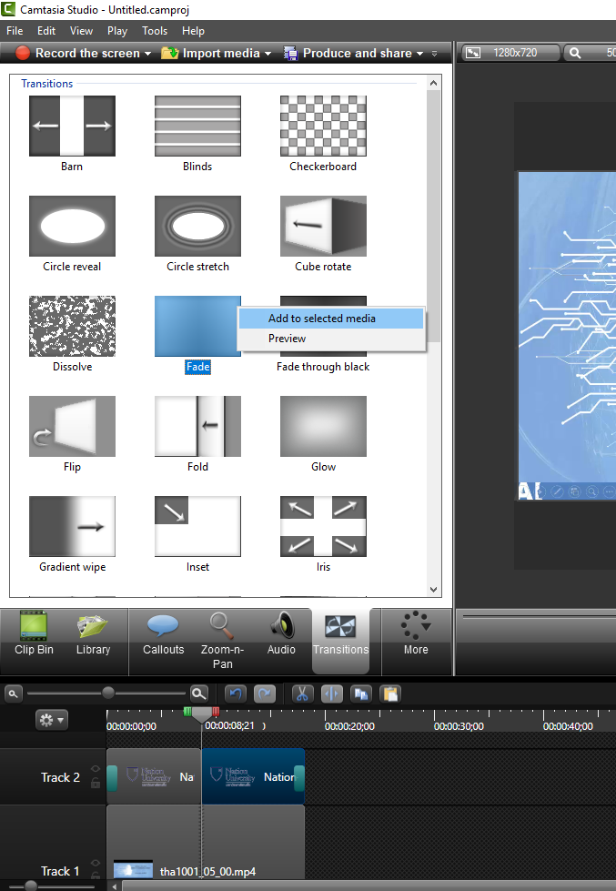This screenshot has width=616, height=891.
Task: Click the Cut (scissors) timeline button
Action: (302, 694)
